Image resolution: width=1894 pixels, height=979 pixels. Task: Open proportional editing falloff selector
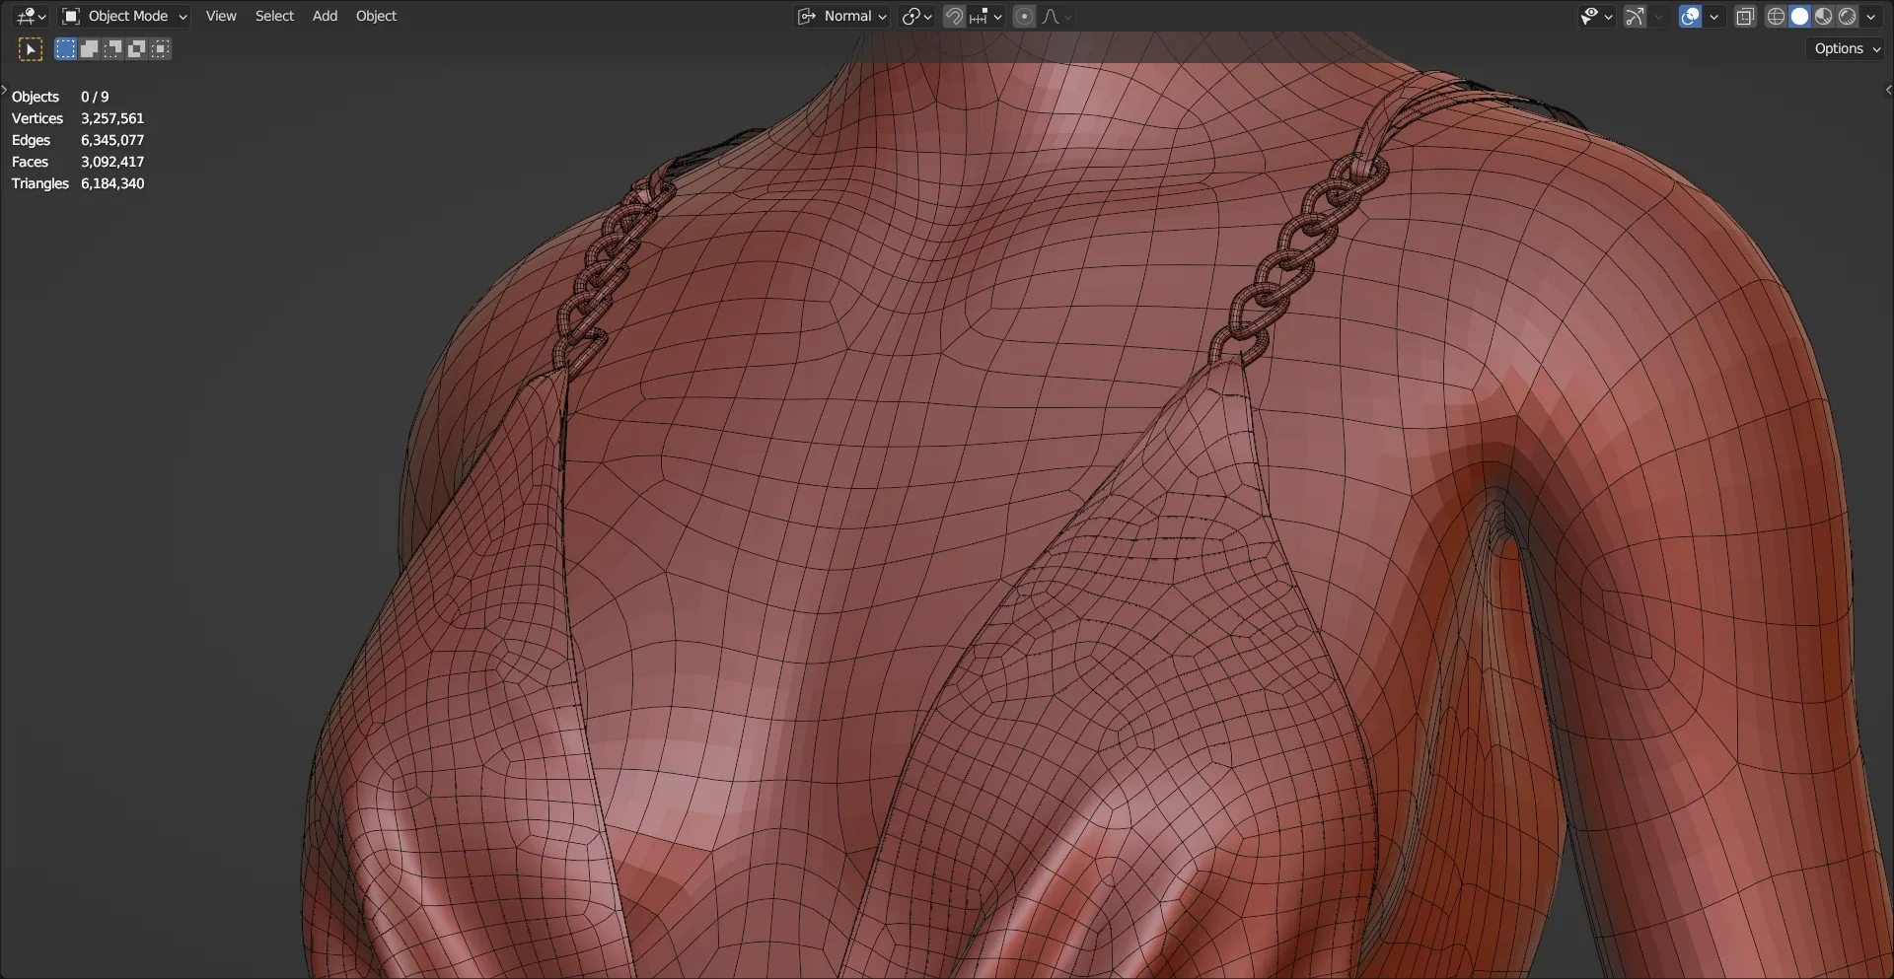coord(1056,16)
